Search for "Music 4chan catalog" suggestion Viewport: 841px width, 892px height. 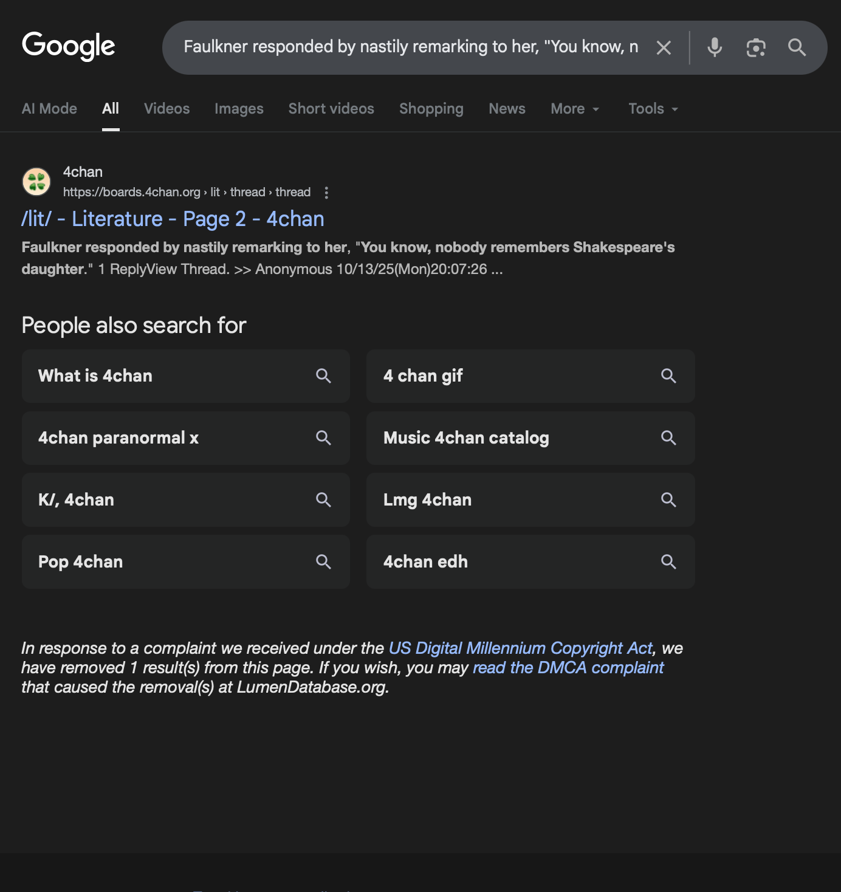[x=466, y=438]
